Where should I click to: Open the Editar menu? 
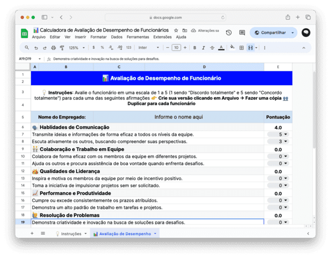pos(55,37)
